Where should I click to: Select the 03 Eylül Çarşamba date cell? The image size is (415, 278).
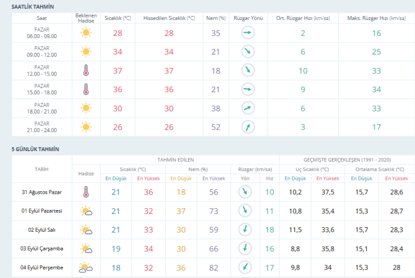[41, 249]
